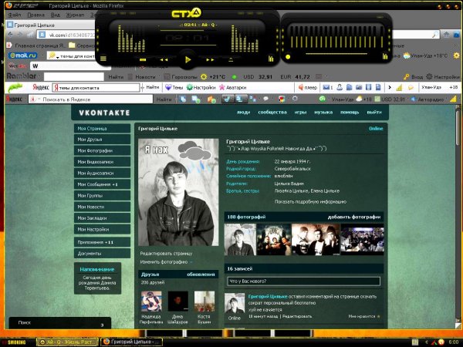Click the Авторадио speaker item on Yandex bar
The width and height of the screenshot is (463, 347).
coord(427,99)
